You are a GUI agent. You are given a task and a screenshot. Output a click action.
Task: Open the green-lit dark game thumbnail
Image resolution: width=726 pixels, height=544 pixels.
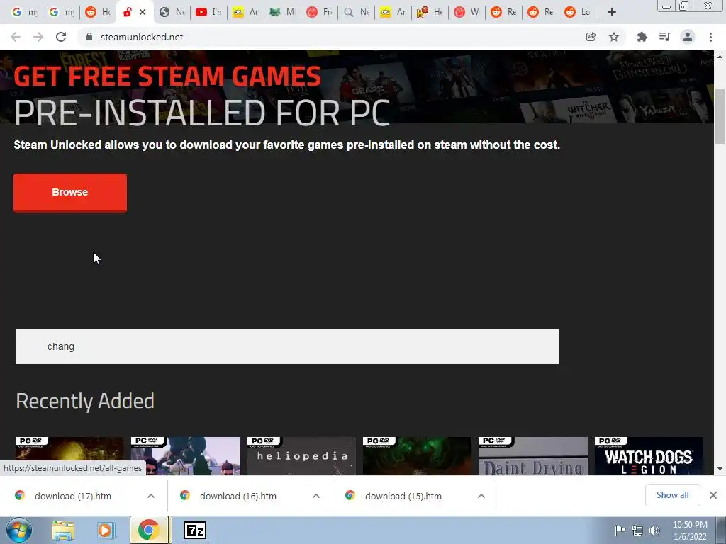pos(417,456)
